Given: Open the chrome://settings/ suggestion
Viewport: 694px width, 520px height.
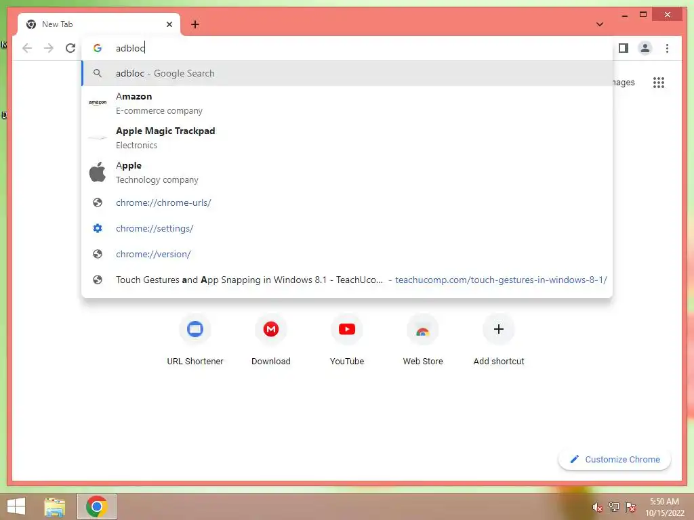Looking at the screenshot, I should coord(348,228).
